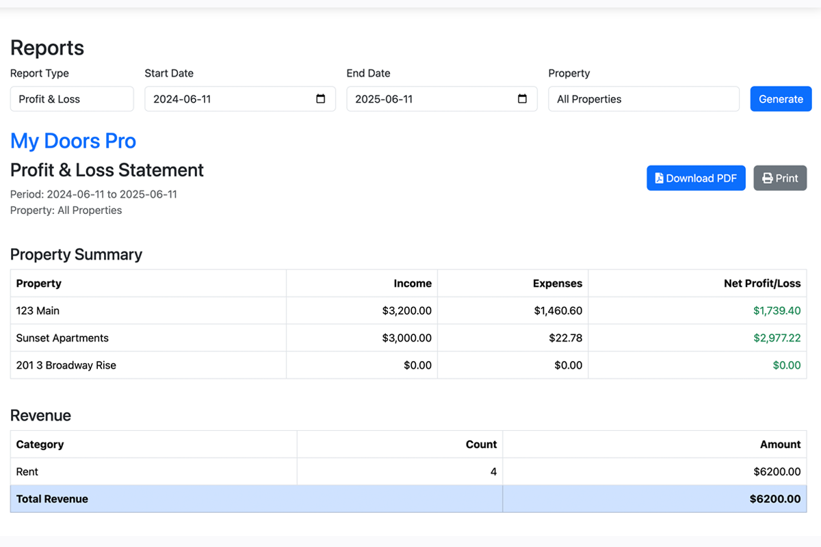Click the Download PDF button
Viewport: 821px width, 547px height.
pyautogui.click(x=696, y=178)
